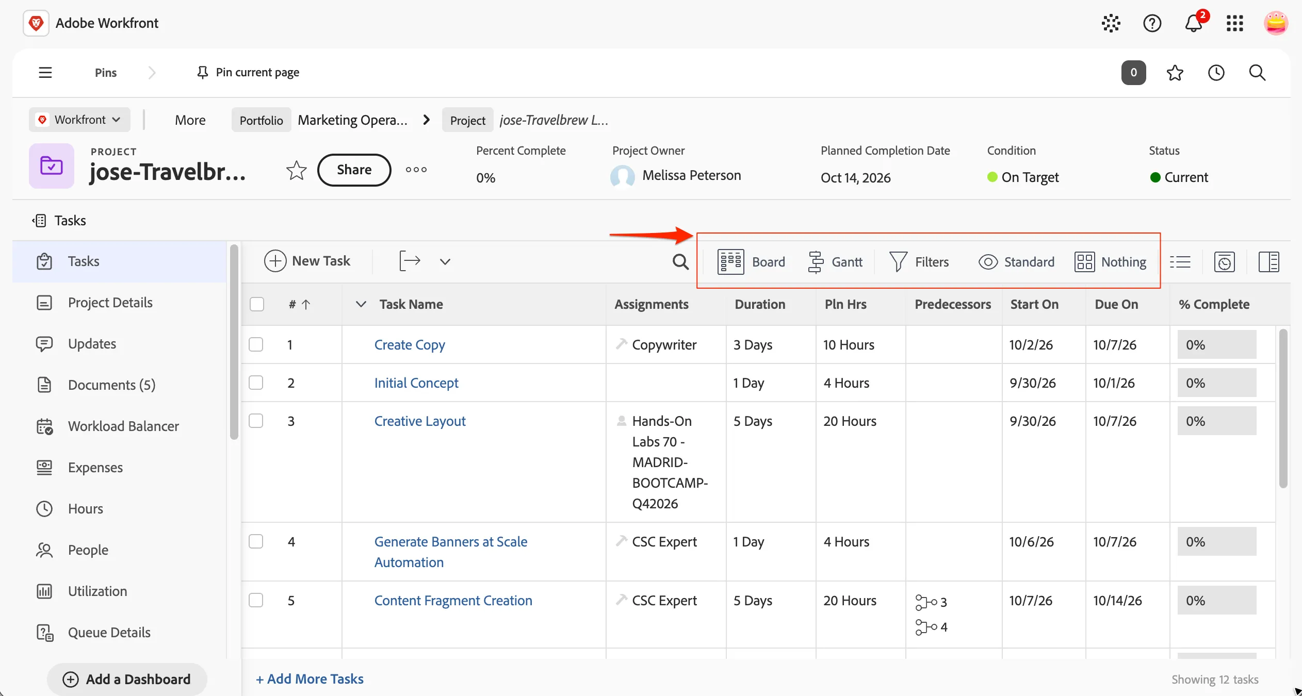Open the global search magnifier
This screenshot has width=1302, height=696.
(1258, 73)
